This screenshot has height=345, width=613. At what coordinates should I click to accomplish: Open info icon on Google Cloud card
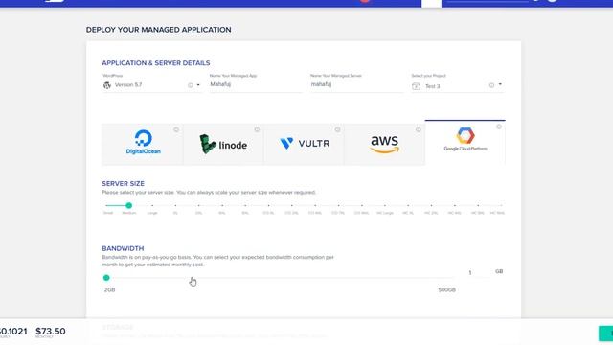(499, 126)
